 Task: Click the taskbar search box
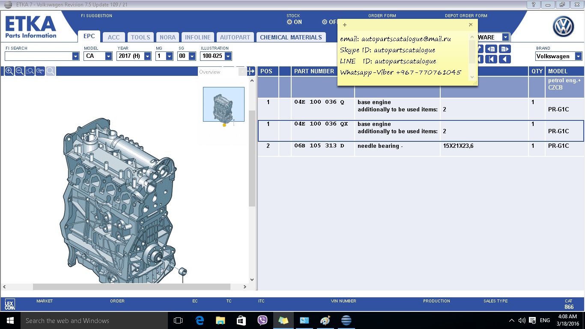tap(94, 320)
